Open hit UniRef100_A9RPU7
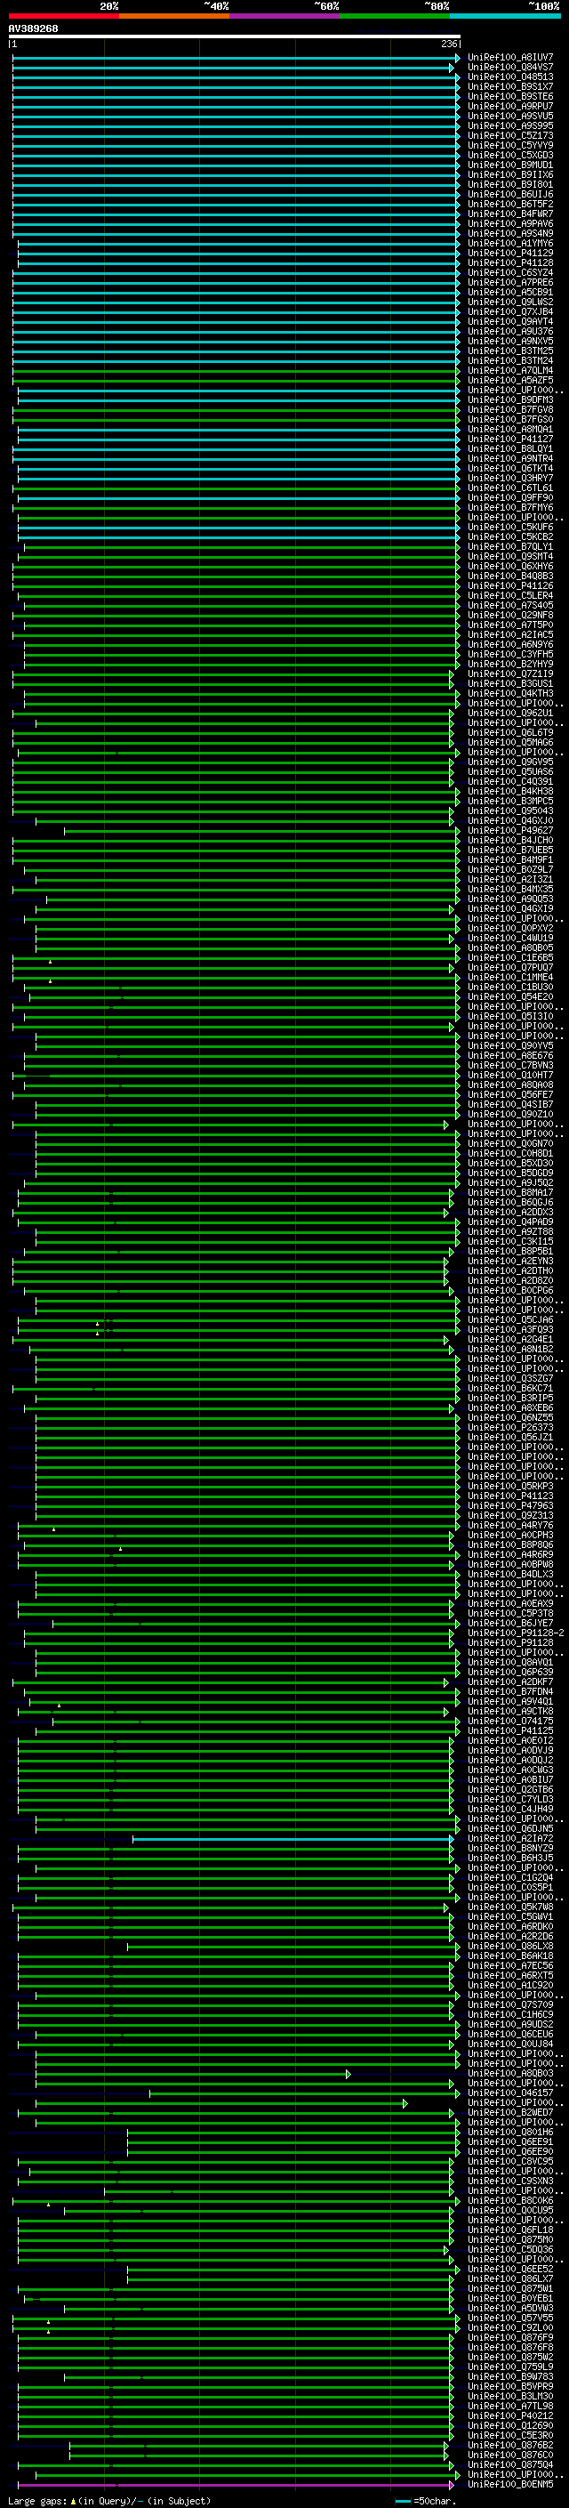The height and width of the screenshot is (2508, 569). pos(510,106)
